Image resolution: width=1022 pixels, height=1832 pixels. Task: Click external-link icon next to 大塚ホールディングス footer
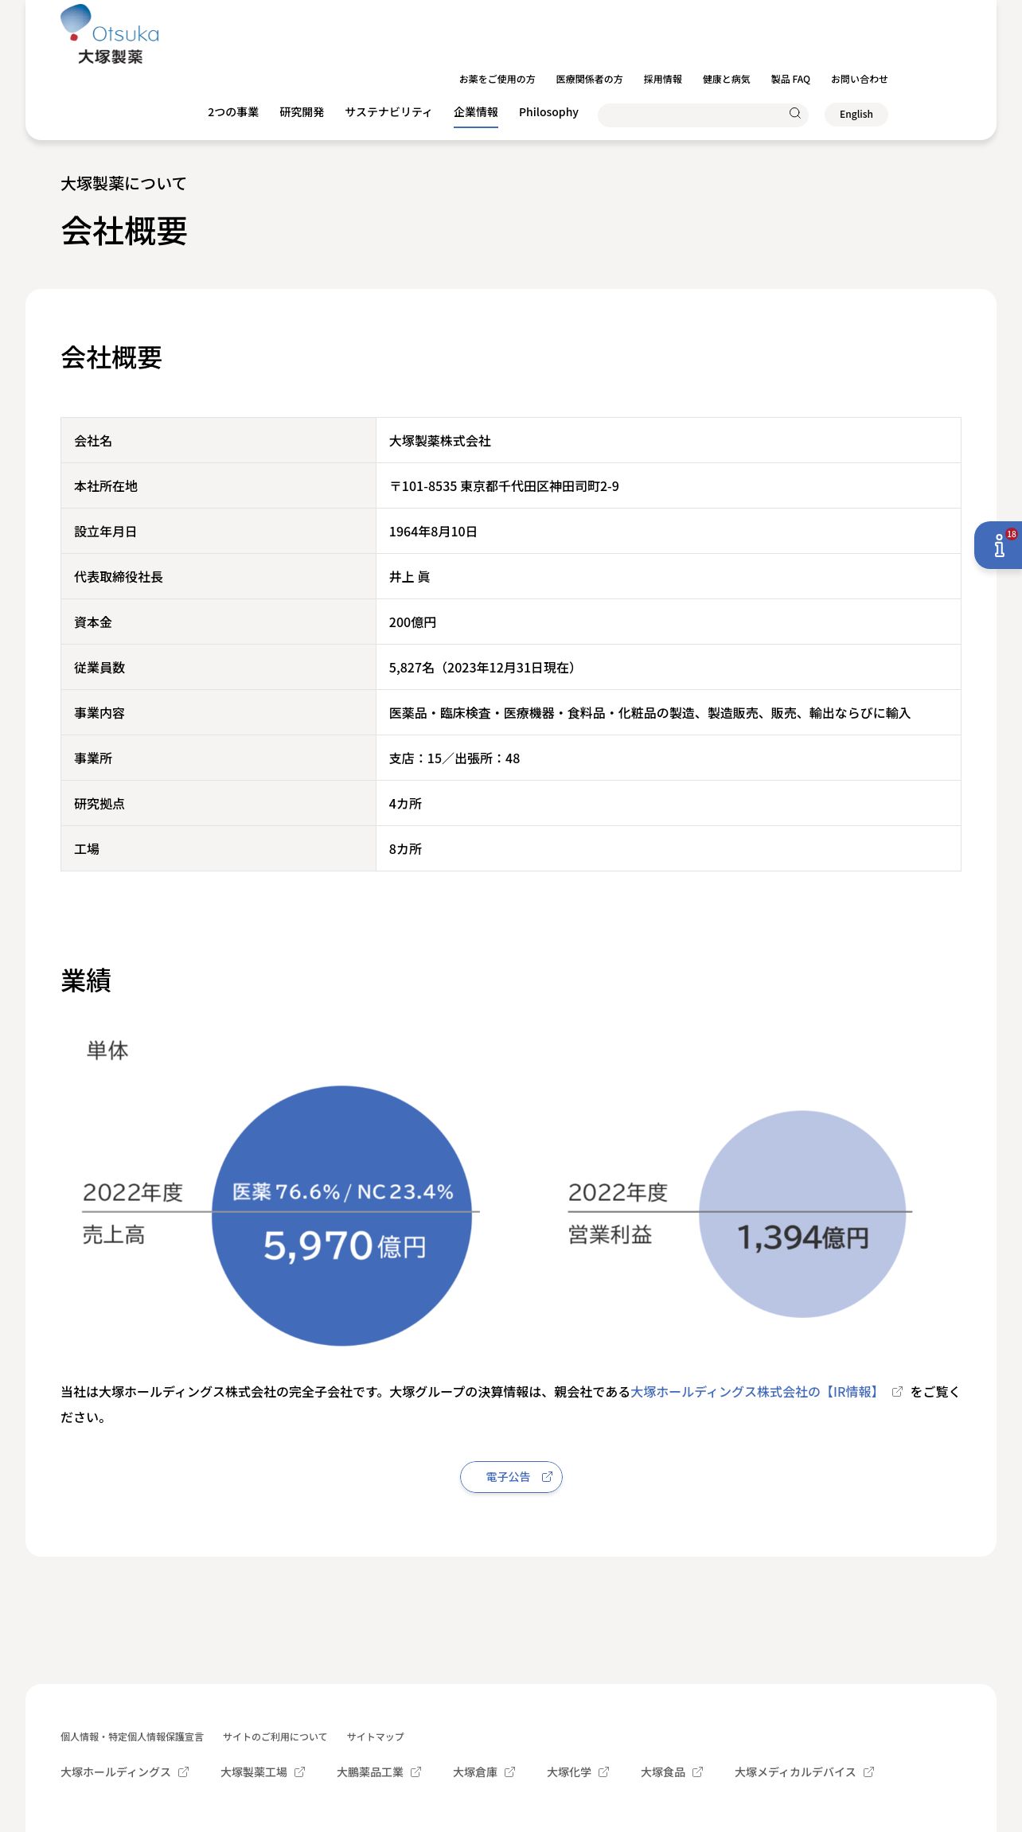pos(183,1772)
